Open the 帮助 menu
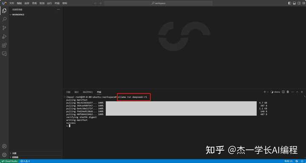The height and width of the screenshot is (163, 306). [x=65, y=3]
